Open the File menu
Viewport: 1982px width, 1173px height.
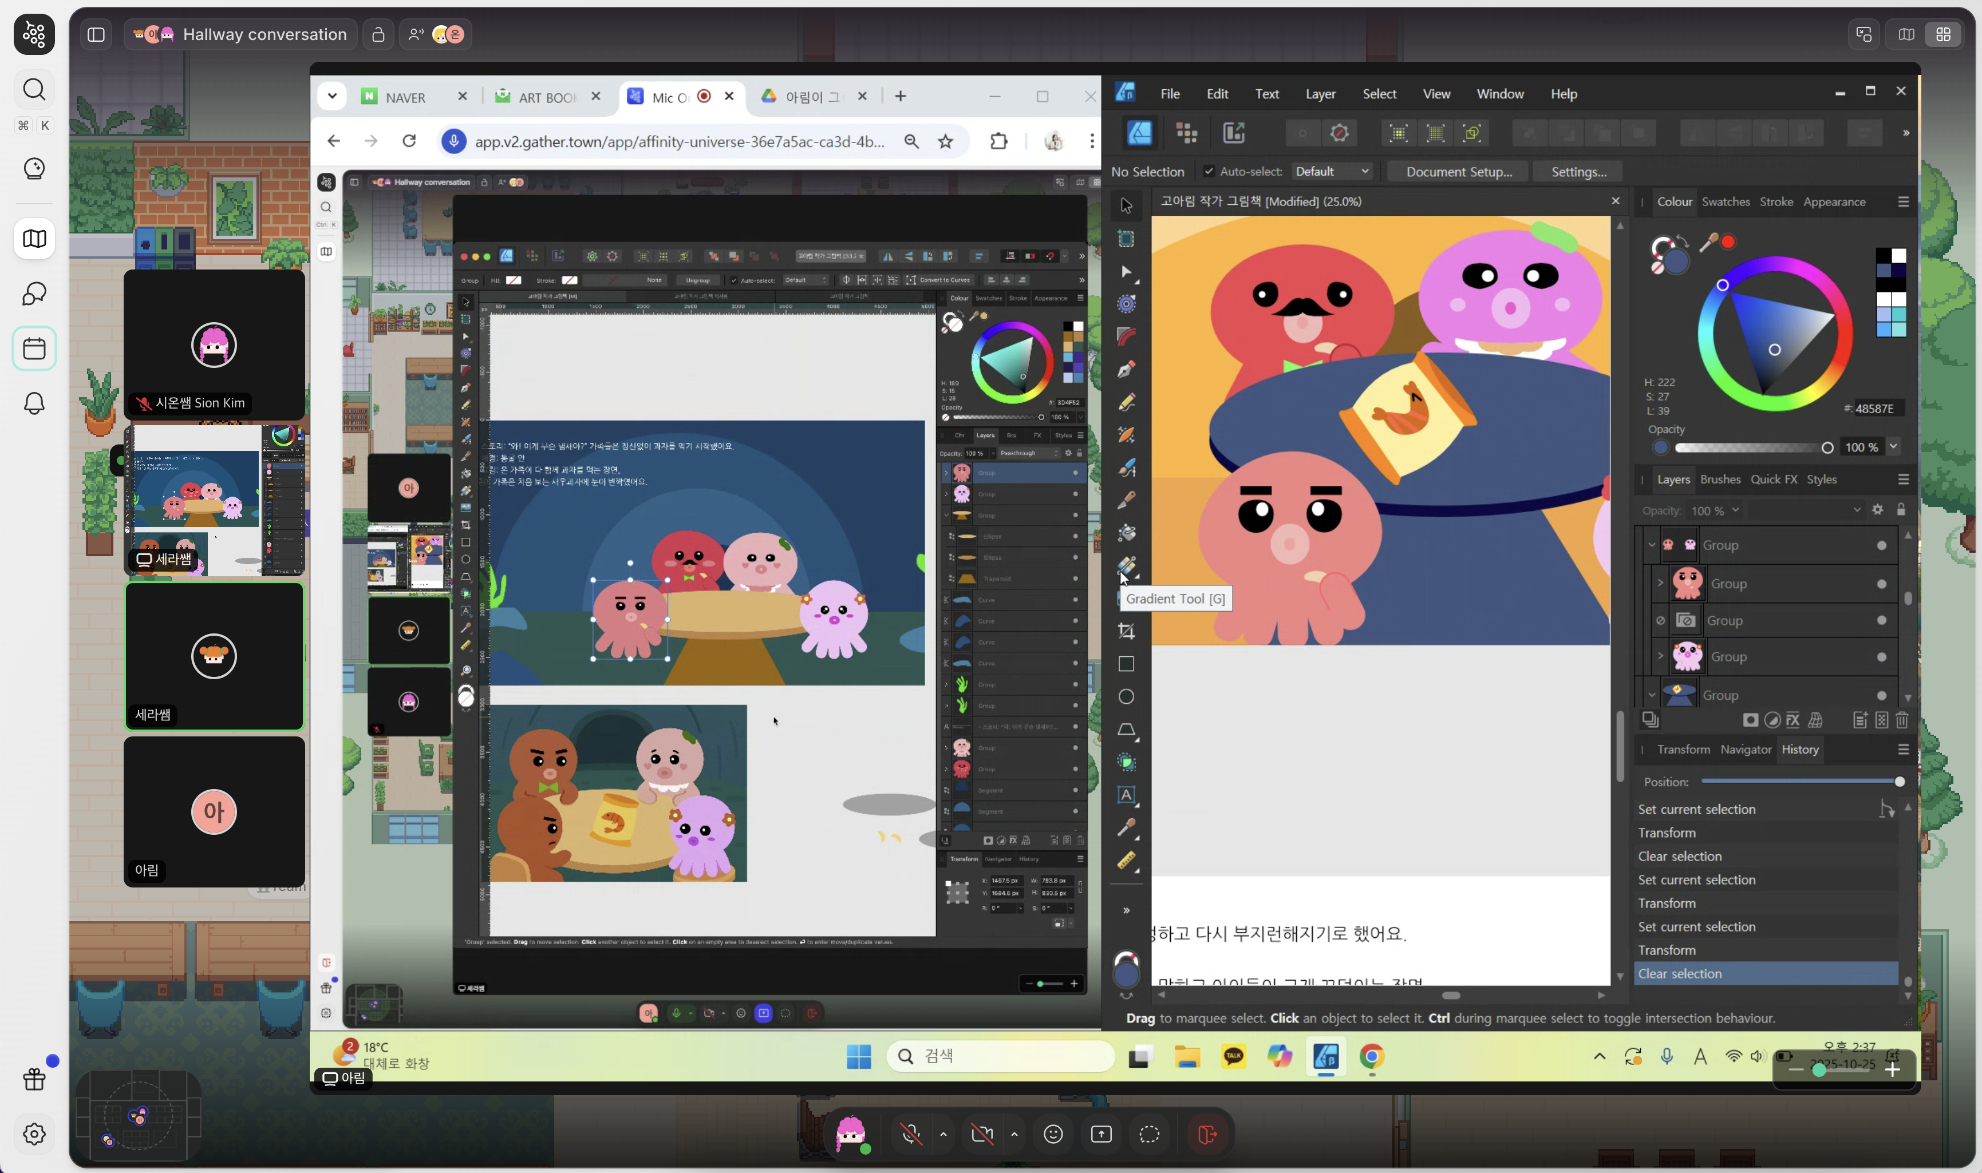[1170, 93]
